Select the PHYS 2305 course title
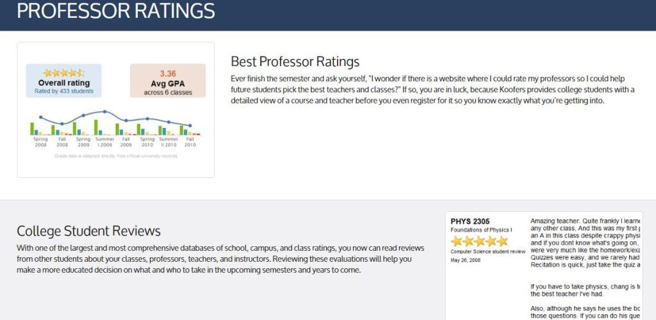Image resolution: width=656 pixels, height=320 pixels. point(470,221)
